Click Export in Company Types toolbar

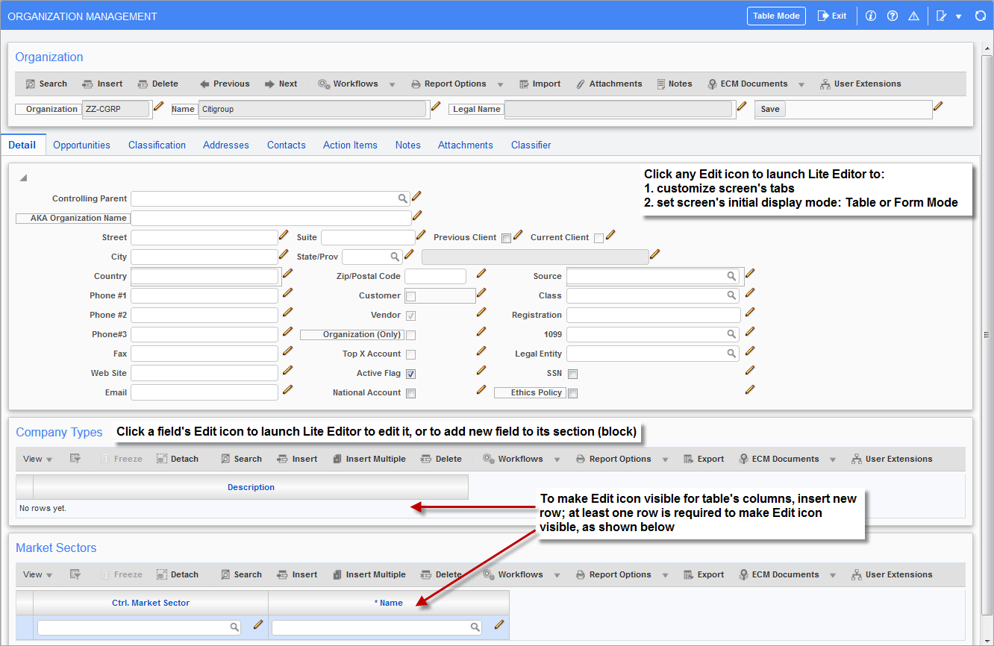704,459
